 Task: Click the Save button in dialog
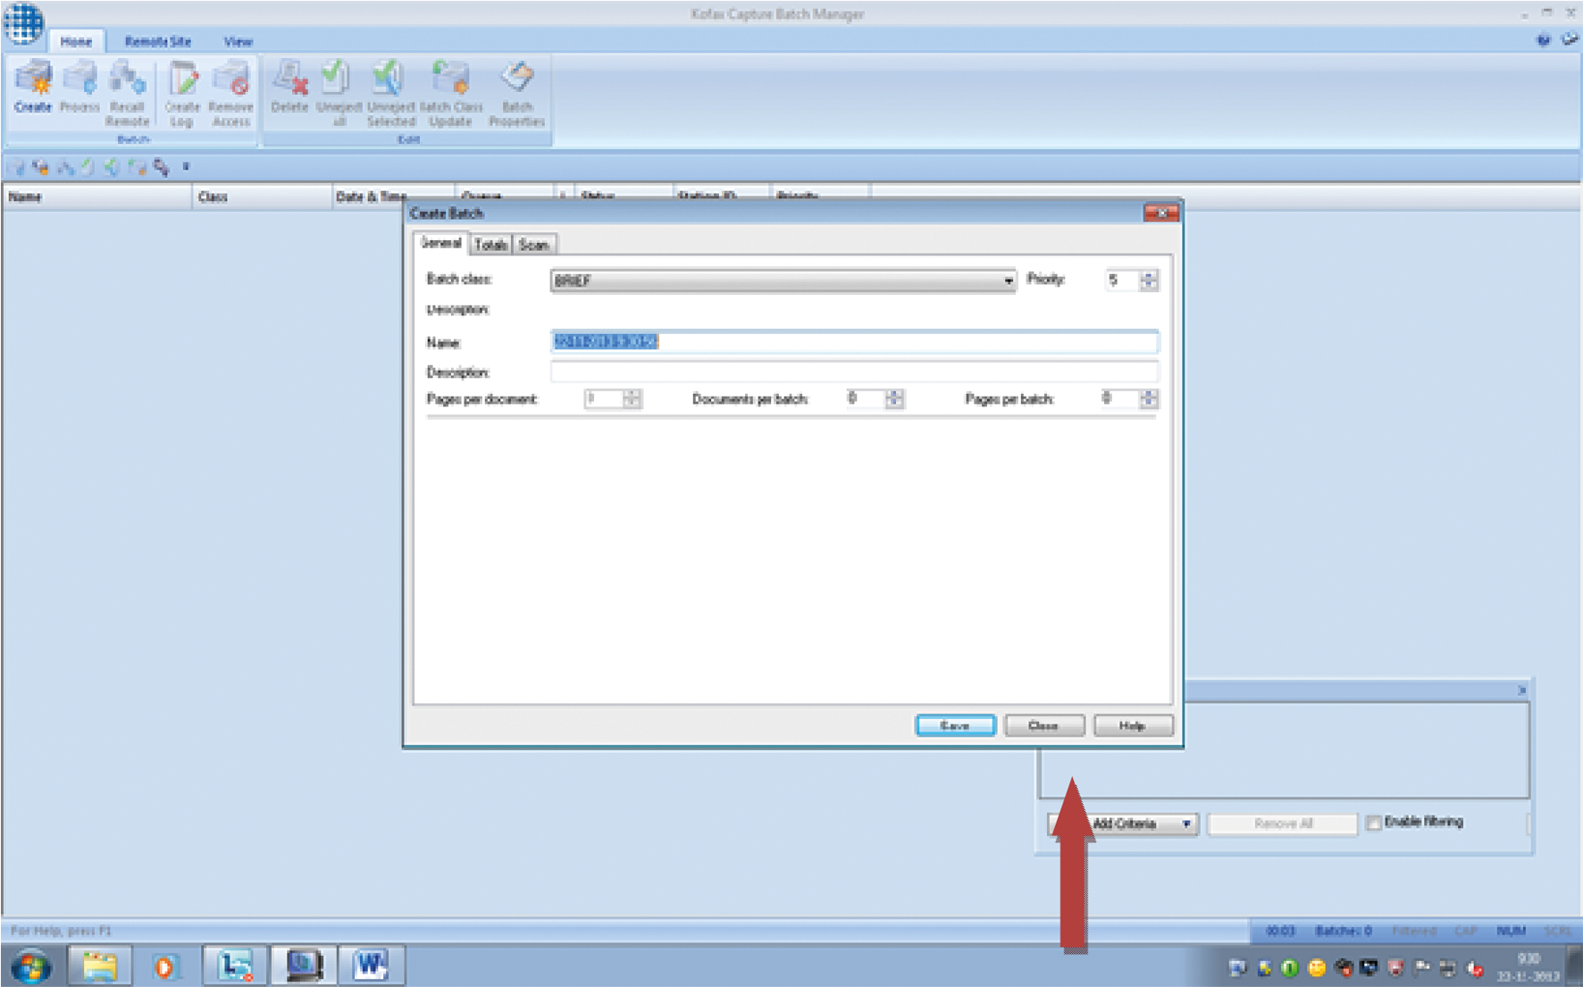click(x=955, y=725)
